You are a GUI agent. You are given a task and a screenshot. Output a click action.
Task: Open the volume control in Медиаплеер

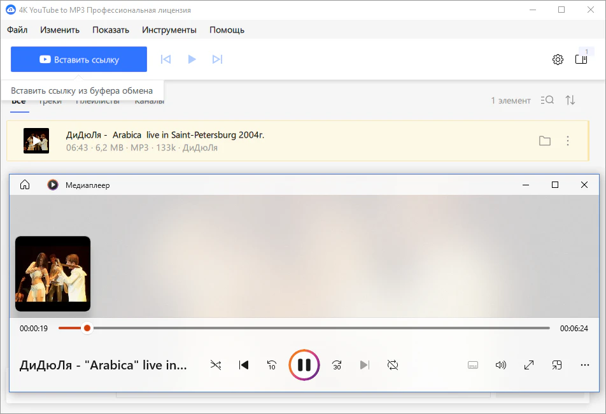501,365
